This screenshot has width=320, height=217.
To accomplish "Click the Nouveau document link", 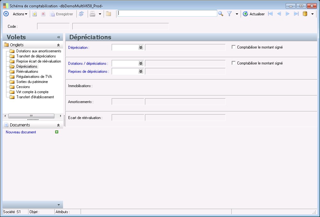I will click(21, 132).
